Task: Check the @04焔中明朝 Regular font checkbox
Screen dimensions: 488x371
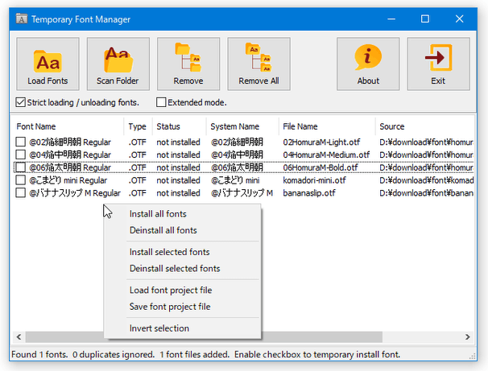Action: [x=21, y=155]
